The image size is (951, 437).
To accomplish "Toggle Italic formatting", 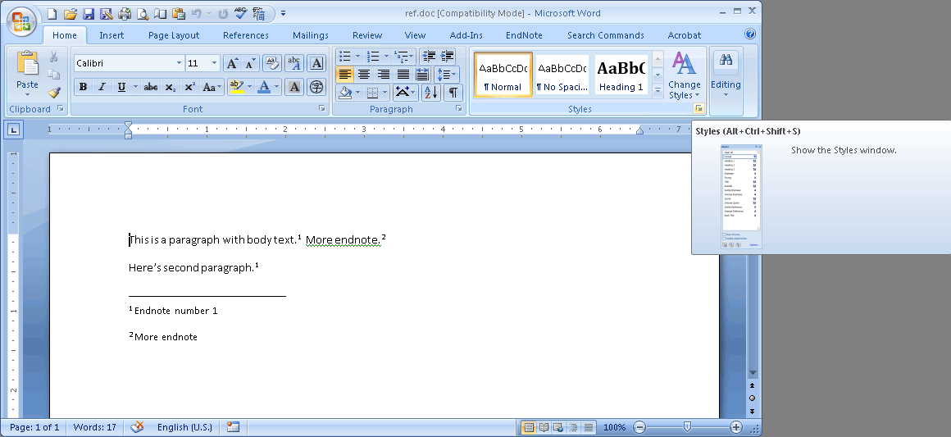I will (102, 88).
